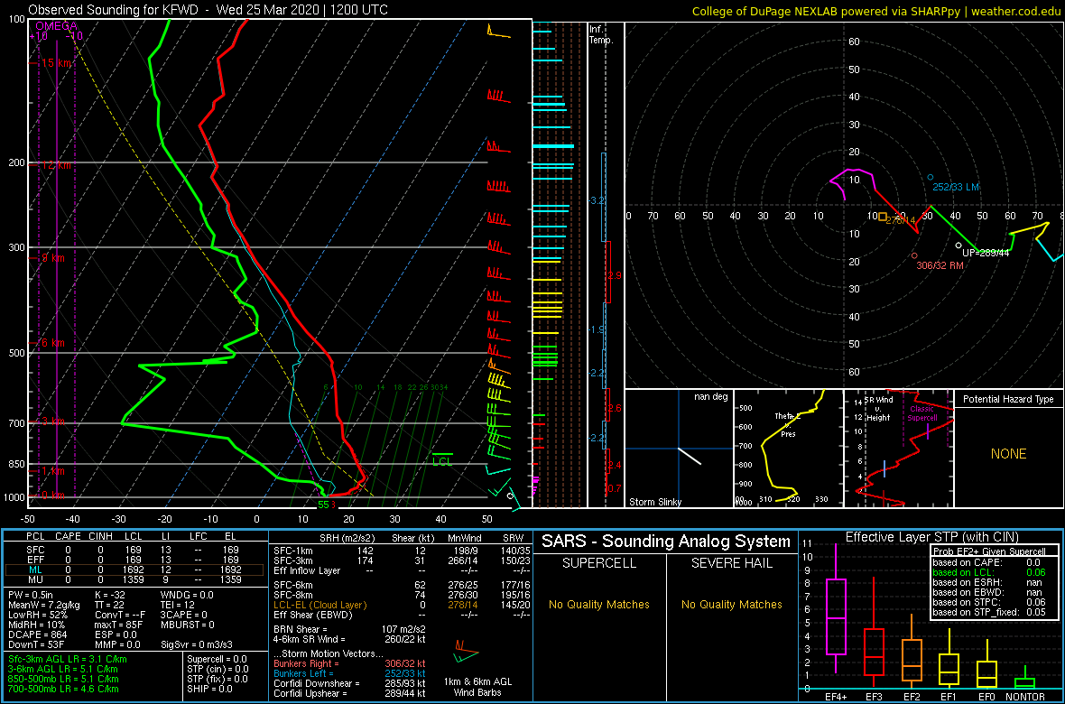Image resolution: width=1065 pixels, height=704 pixels.
Task: Click the SUPERCELL analog column heading
Action: click(598, 564)
